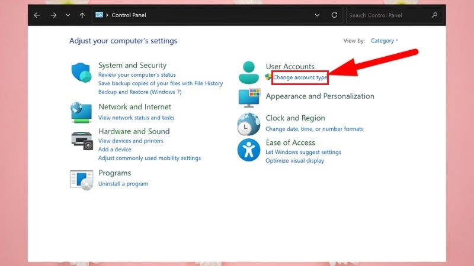Click the User Accounts person icon

[x=248, y=72]
